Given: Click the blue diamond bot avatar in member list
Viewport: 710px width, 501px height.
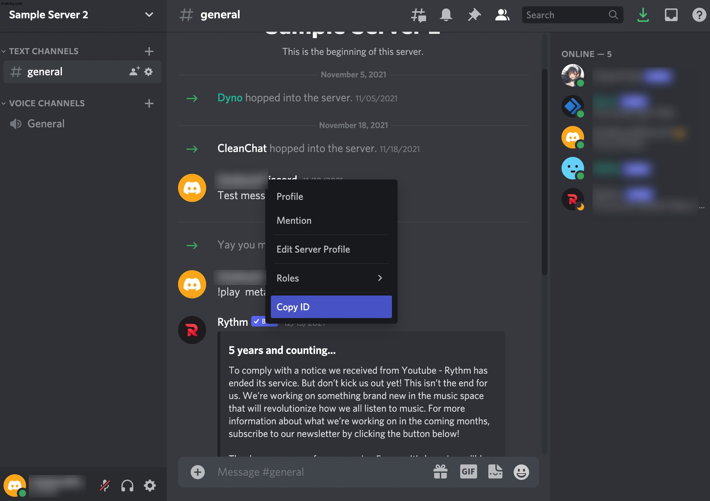Looking at the screenshot, I should coord(573,106).
